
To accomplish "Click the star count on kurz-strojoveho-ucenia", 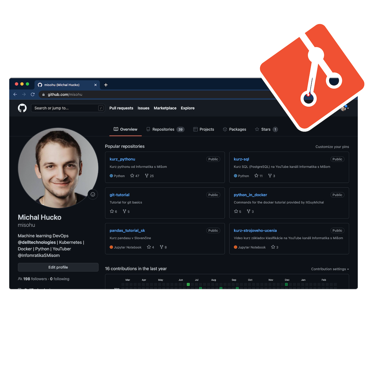I will tap(275, 247).
